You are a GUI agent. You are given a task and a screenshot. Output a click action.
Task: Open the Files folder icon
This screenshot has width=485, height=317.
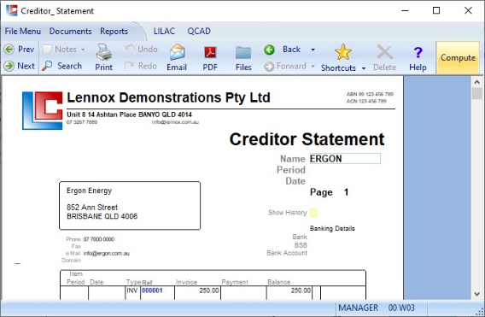click(243, 52)
